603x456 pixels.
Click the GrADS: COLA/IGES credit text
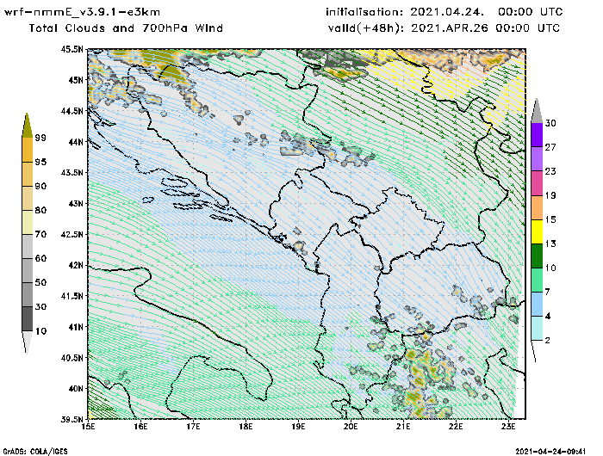pos(35,452)
